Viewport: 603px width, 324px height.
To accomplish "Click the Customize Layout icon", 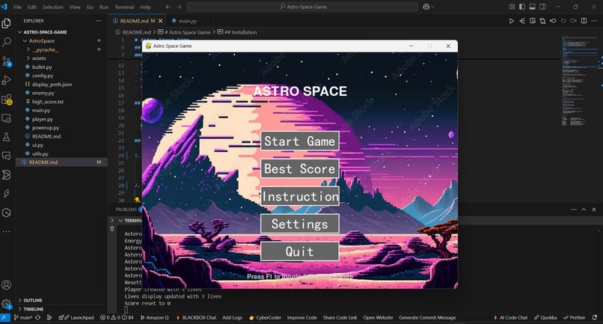I will [x=512, y=7].
